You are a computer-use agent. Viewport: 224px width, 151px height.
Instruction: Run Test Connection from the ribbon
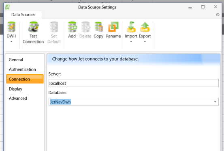[33, 32]
